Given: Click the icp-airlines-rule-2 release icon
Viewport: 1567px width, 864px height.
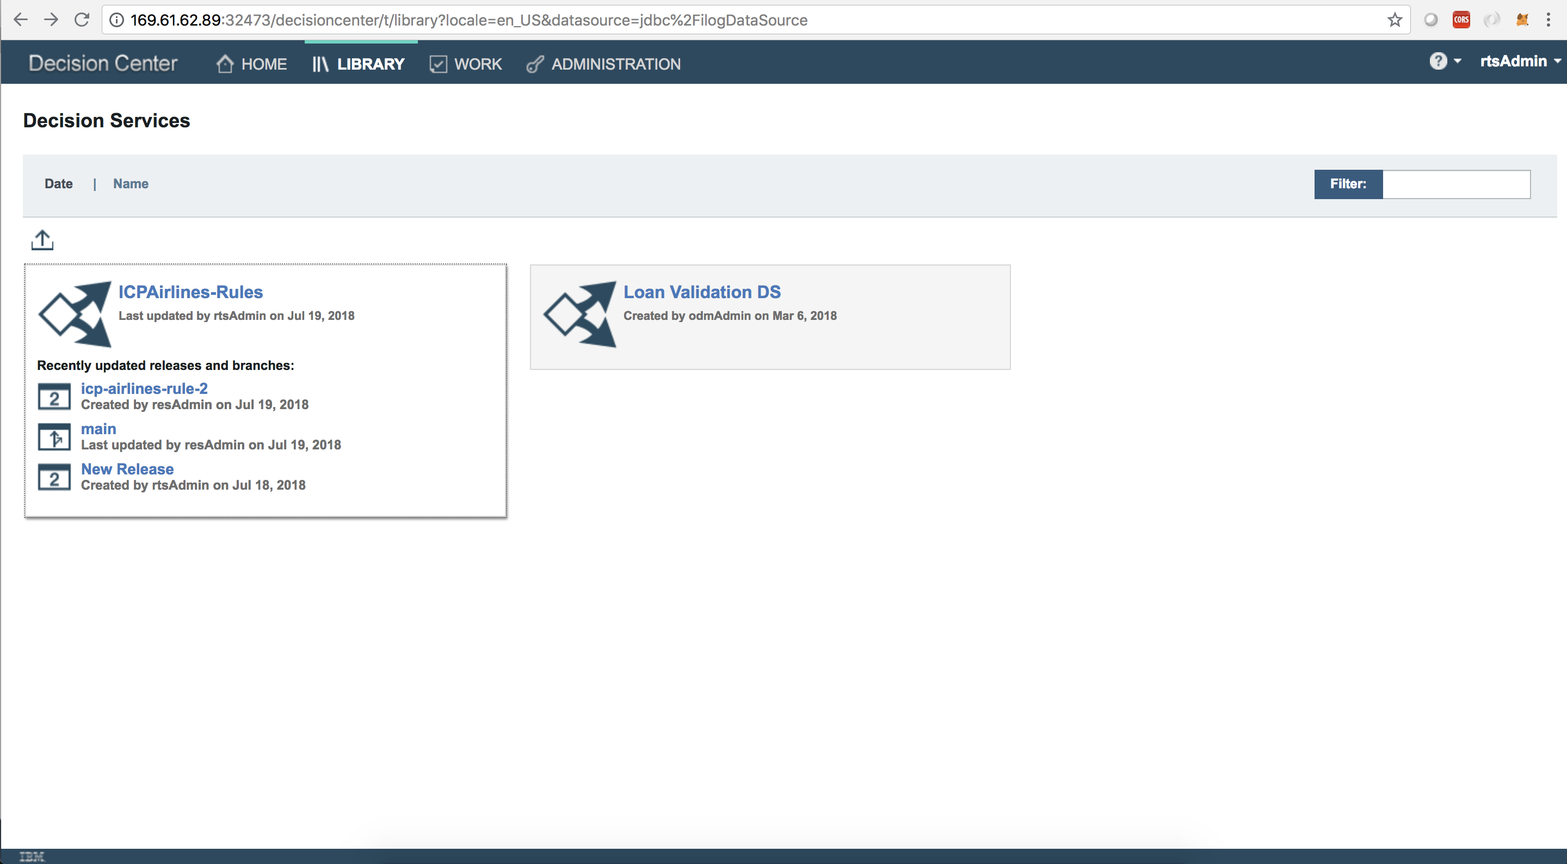Looking at the screenshot, I should click(54, 397).
